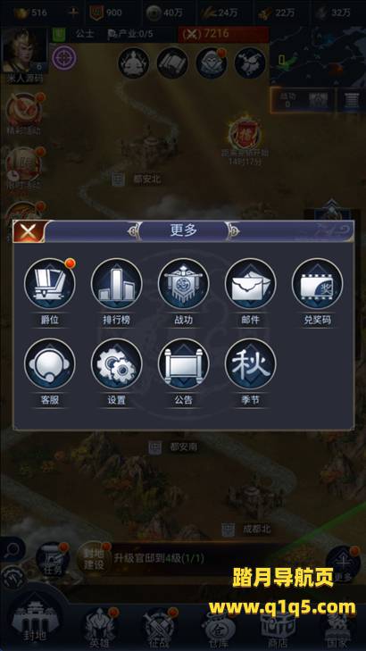366x651 pixels.
Task: Close the 更多 panel with X button
Action: click(28, 231)
